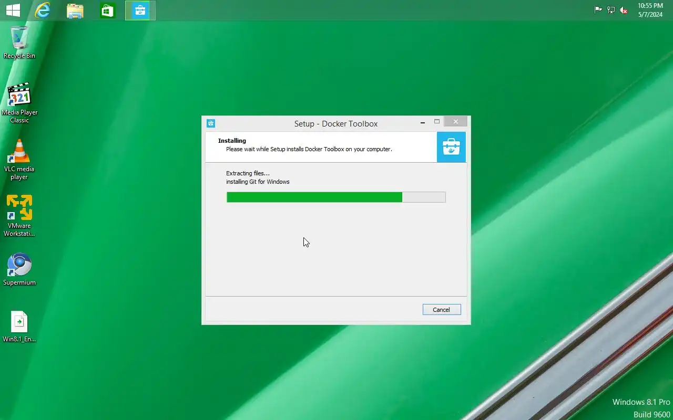
Task: Click 'Please wait while Setup installs' message
Action: click(309, 149)
